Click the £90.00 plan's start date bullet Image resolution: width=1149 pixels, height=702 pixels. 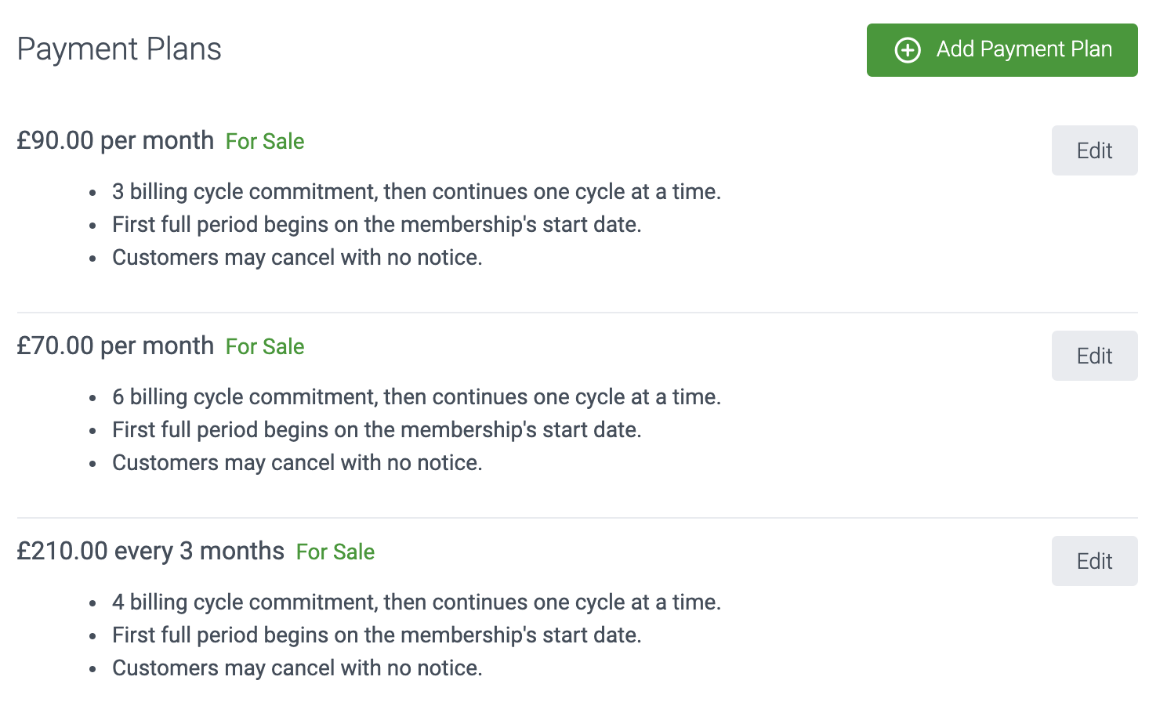click(x=377, y=225)
